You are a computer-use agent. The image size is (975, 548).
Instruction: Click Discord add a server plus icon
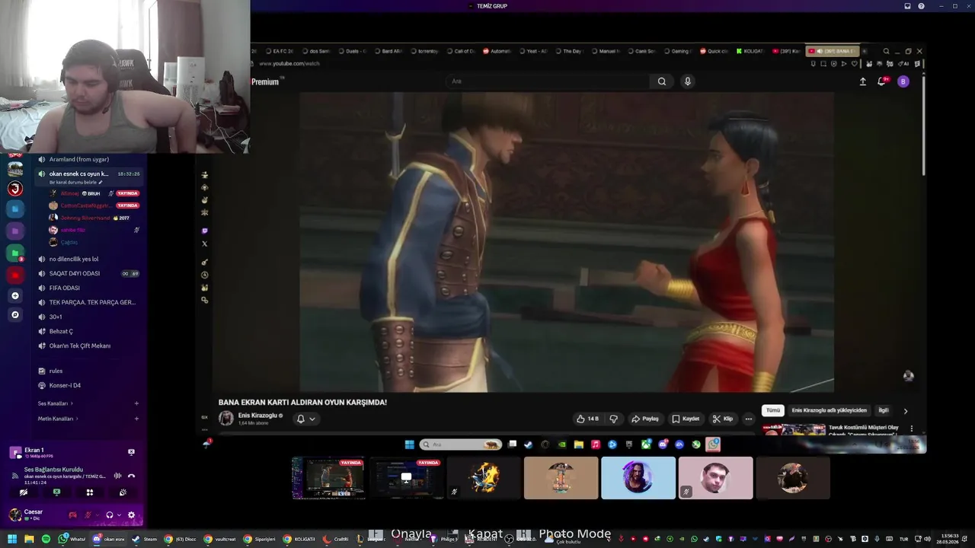[x=15, y=295]
